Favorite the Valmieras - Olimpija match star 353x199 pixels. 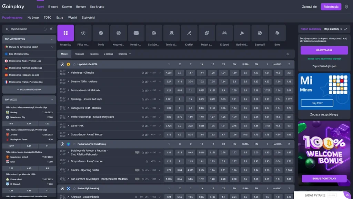pos(143,73)
